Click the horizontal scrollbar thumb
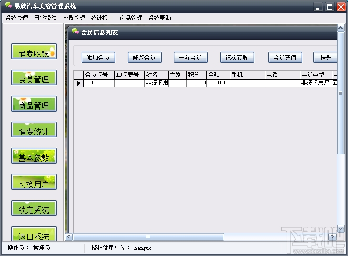348x256 pixels. tap(148, 237)
